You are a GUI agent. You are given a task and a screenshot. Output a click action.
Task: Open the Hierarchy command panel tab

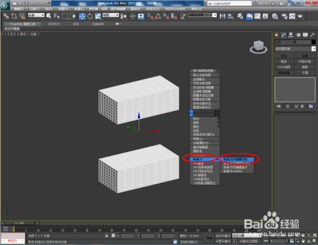click(291, 35)
